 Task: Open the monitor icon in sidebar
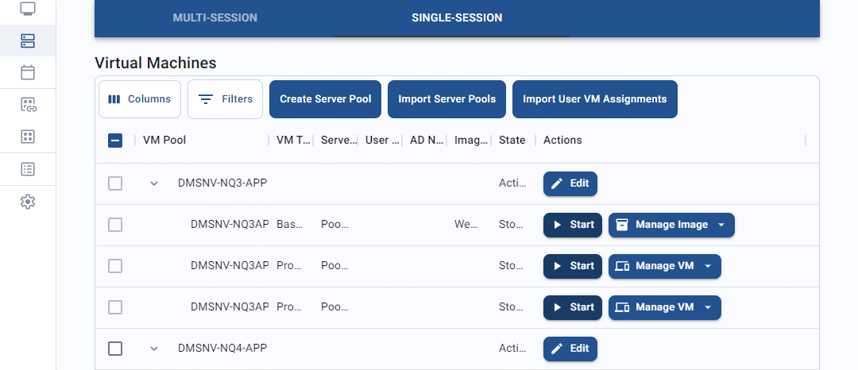pos(28,9)
